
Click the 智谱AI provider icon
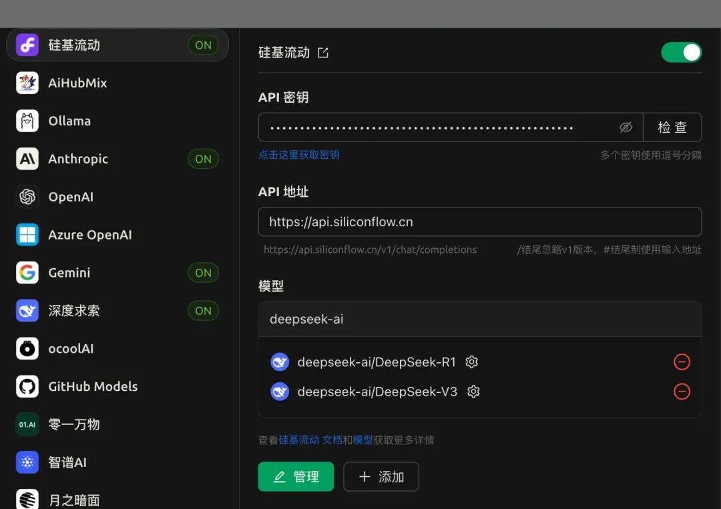point(27,462)
